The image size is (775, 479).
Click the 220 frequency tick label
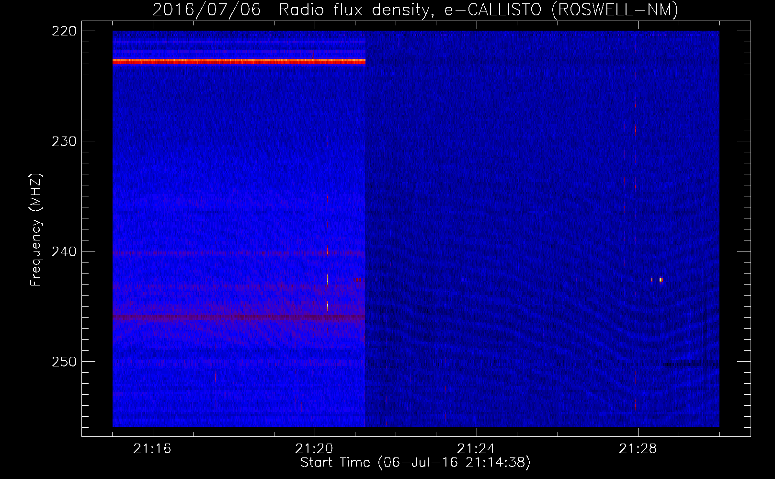64,31
